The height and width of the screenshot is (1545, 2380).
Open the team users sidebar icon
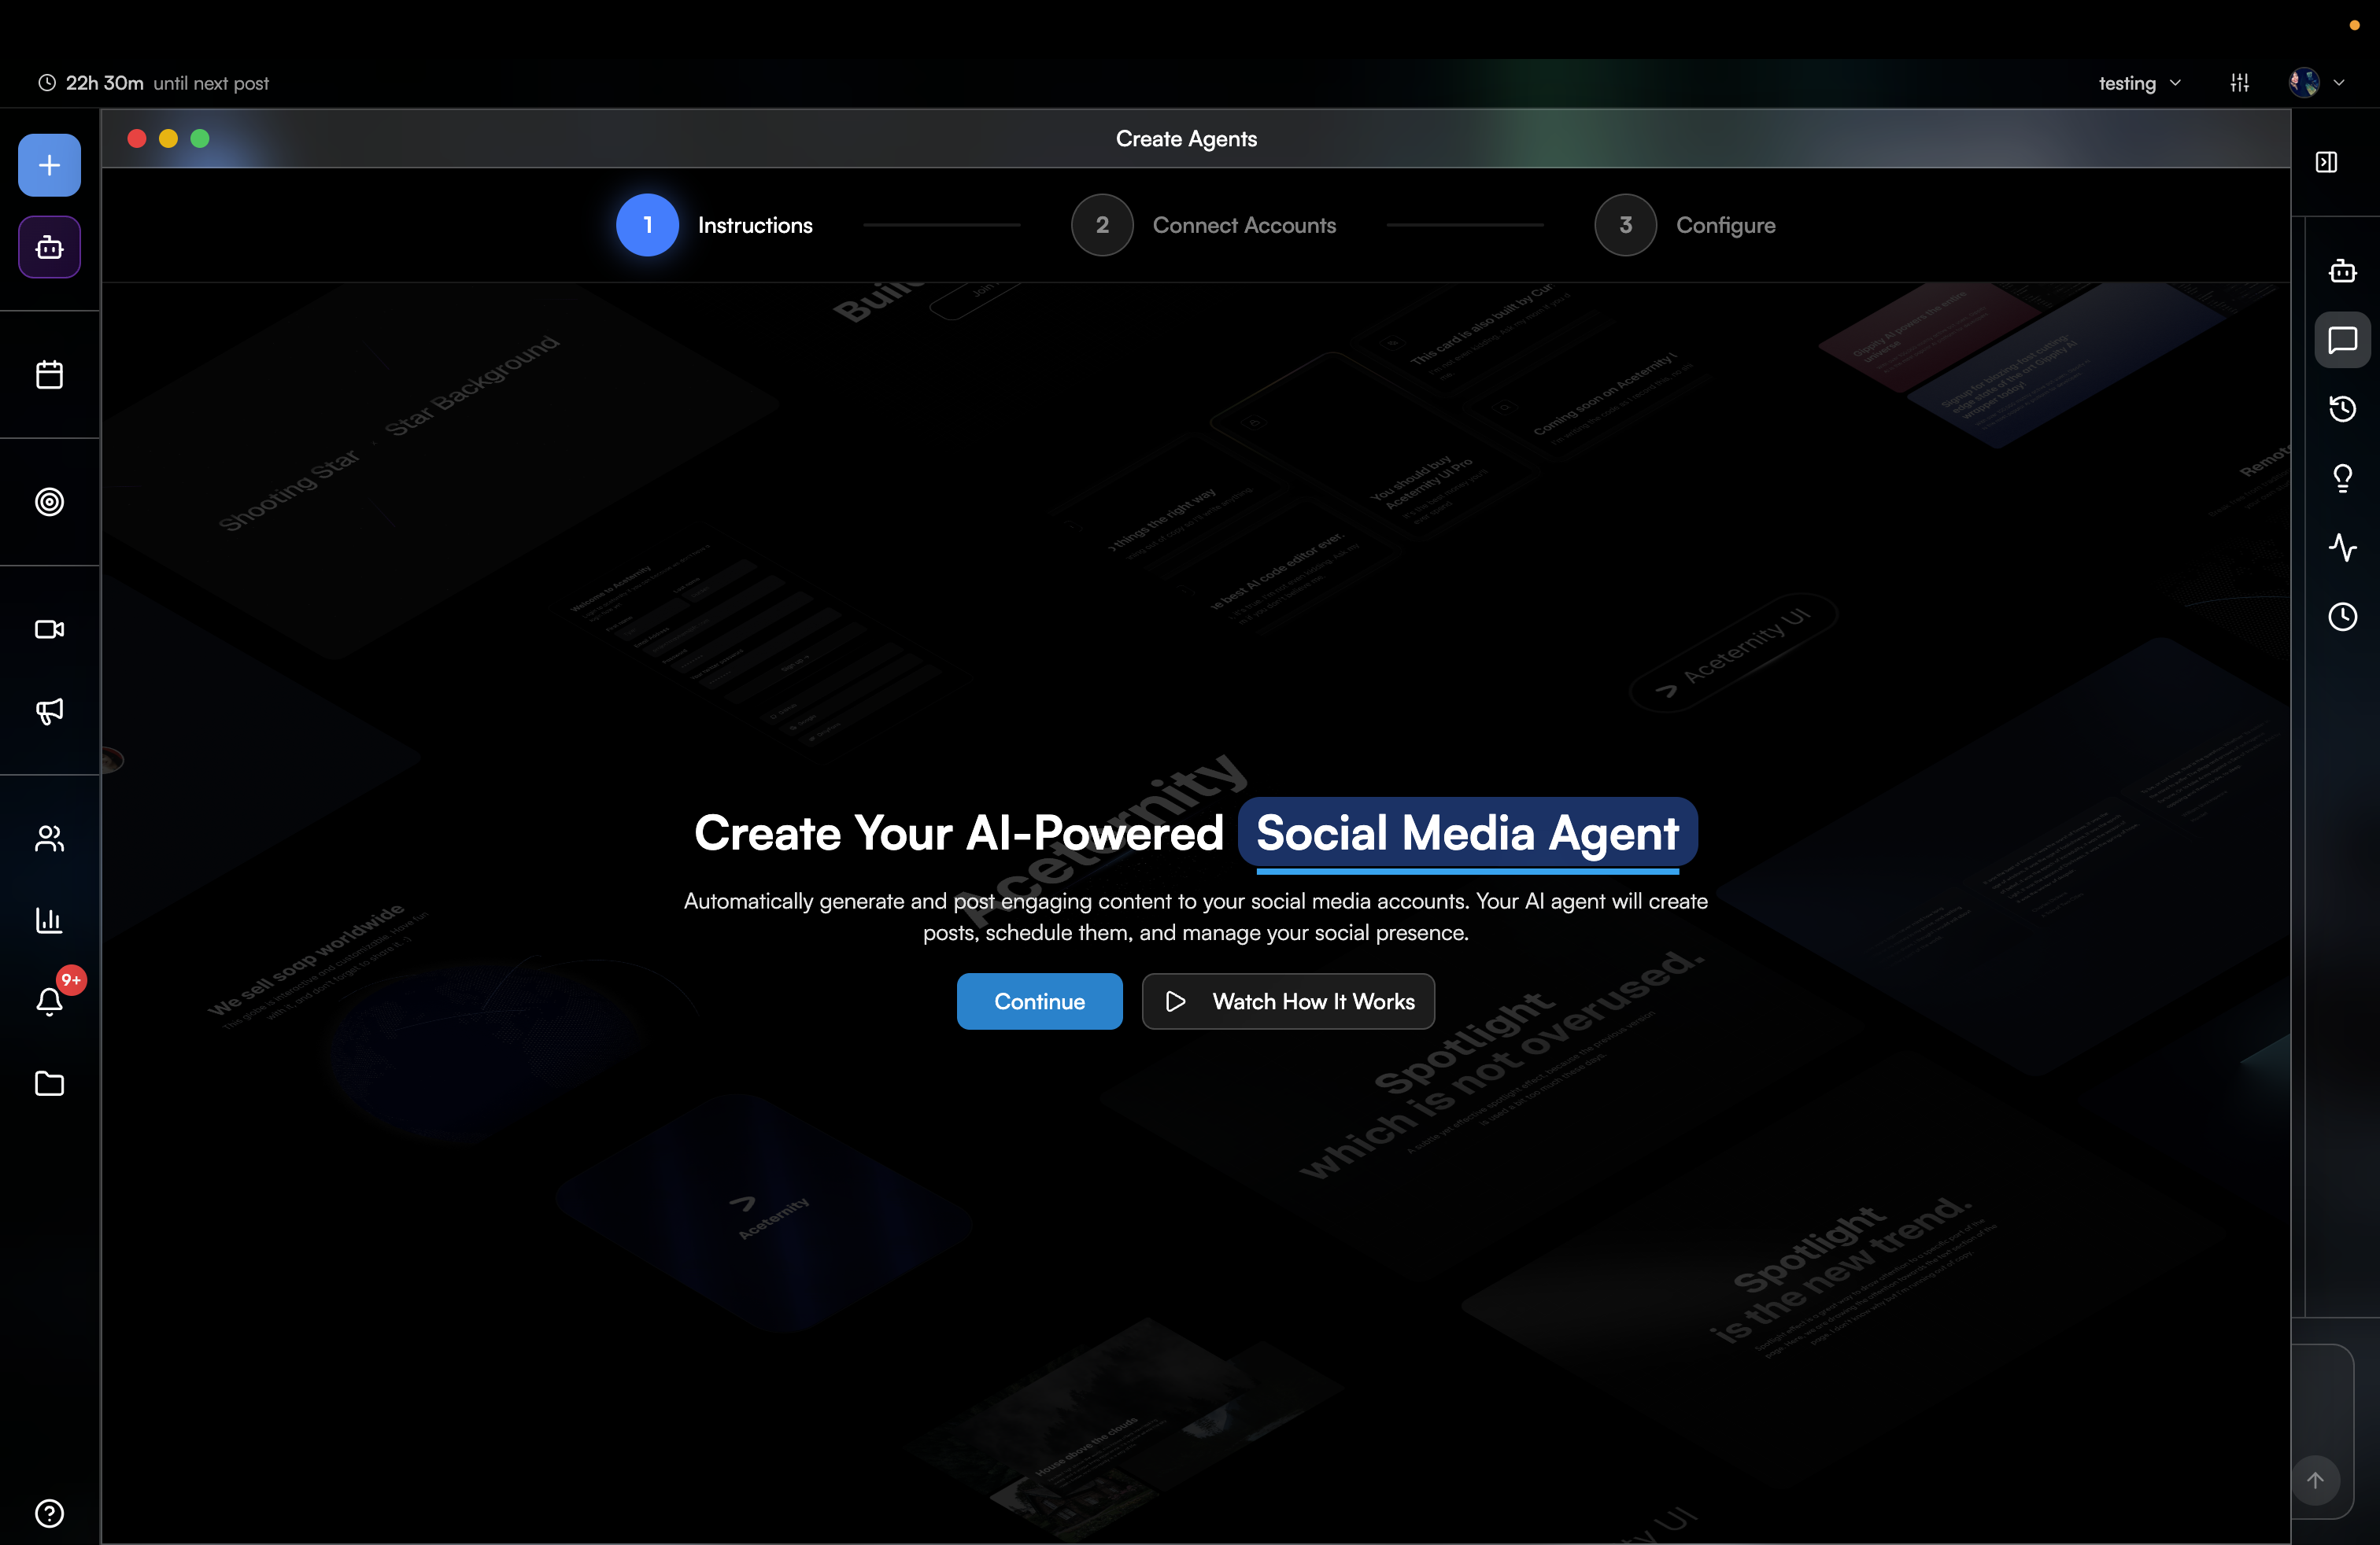click(49, 839)
